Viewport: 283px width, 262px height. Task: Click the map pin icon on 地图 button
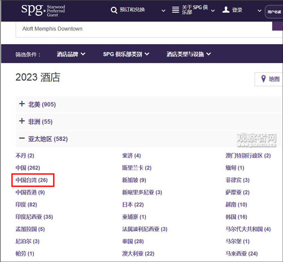click(263, 79)
